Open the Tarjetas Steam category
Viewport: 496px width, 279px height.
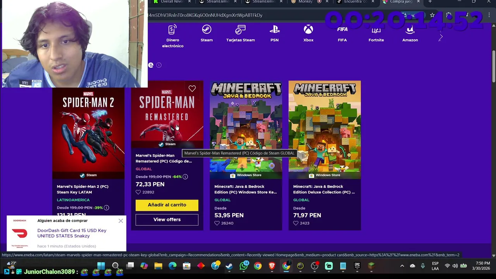point(240,34)
